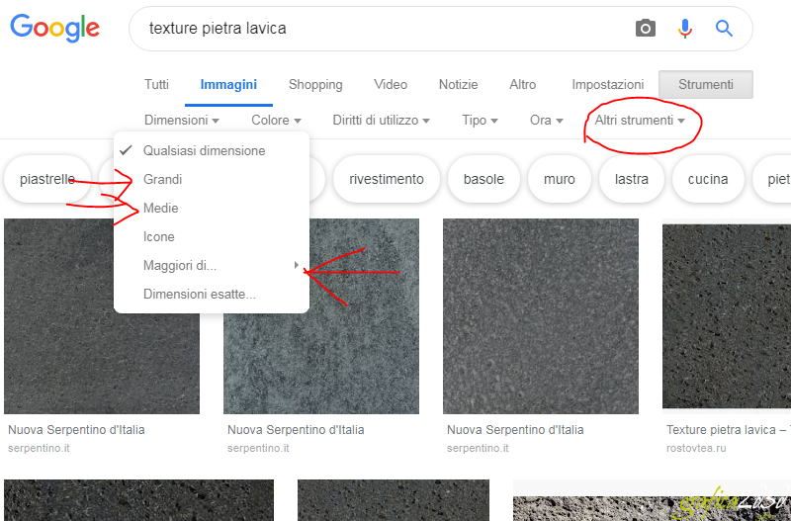Open the Tipo filter dropdown
Viewport: 791px width, 521px height.
click(480, 121)
